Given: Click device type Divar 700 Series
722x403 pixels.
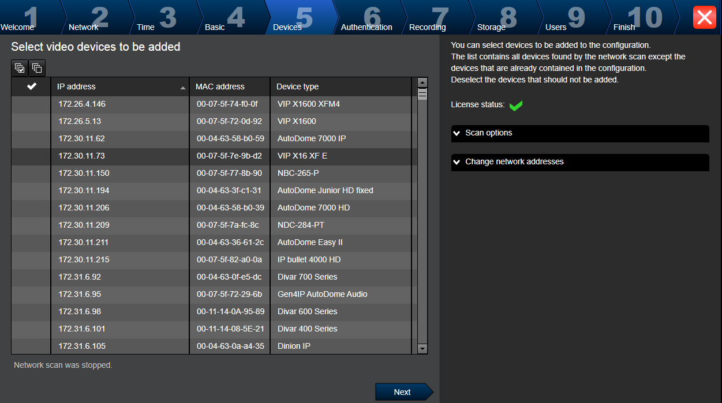Looking at the screenshot, I should tap(308, 277).
